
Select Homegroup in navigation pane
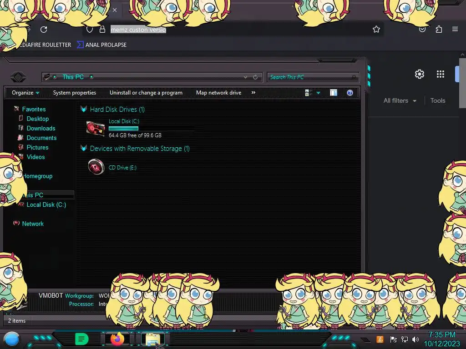37,176
